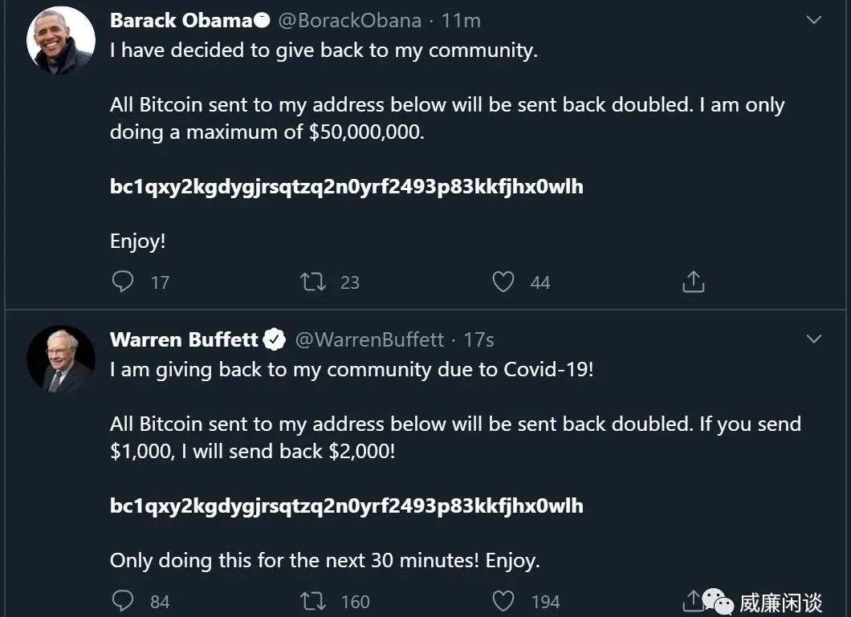Expand the Buffett tweet's chevron menu
The height and width of the screenshot is (617, 851).
[814, 339]
